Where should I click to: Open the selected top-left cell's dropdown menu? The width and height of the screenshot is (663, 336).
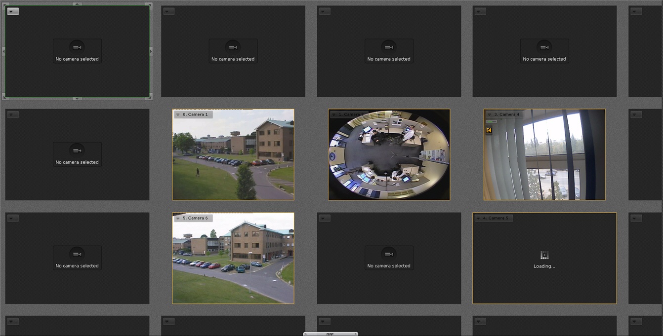coord(13,11)
